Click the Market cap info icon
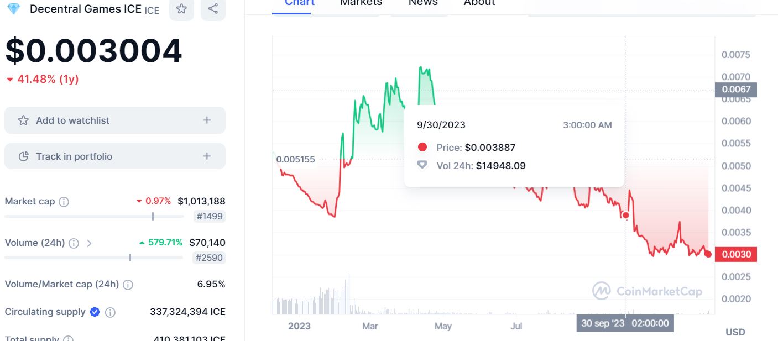778x341 pixels. (x=64, y=202)
